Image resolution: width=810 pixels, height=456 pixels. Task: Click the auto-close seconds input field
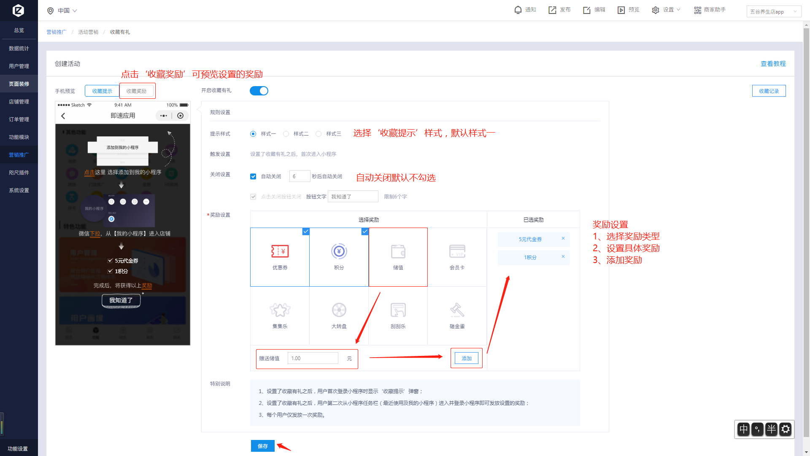click(300, 176)
